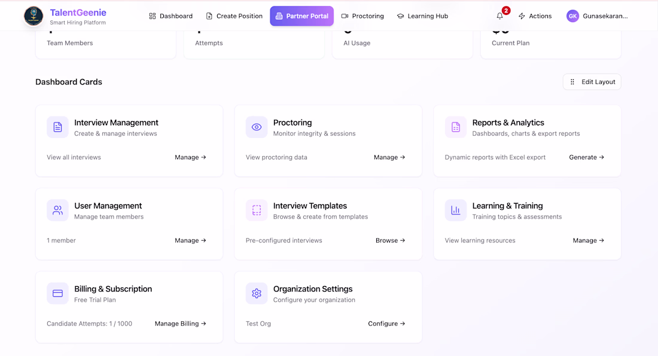Go to Create Position

234,16
